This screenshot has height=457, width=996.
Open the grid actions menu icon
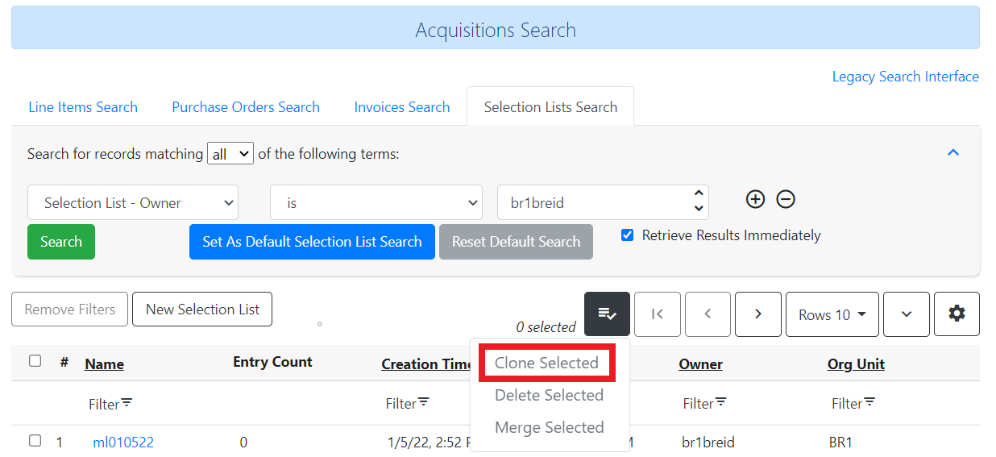click(607, 314)
